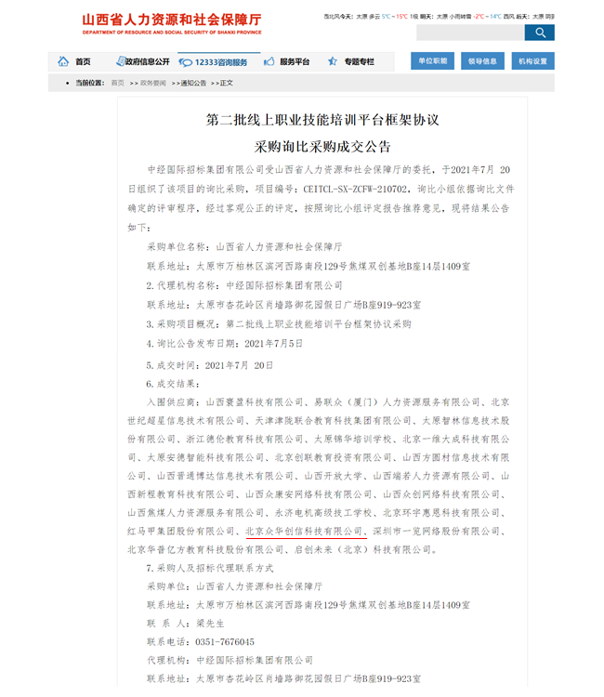
Task: Click the document icon beside 政府信息公开
Action: click(120, 61)
